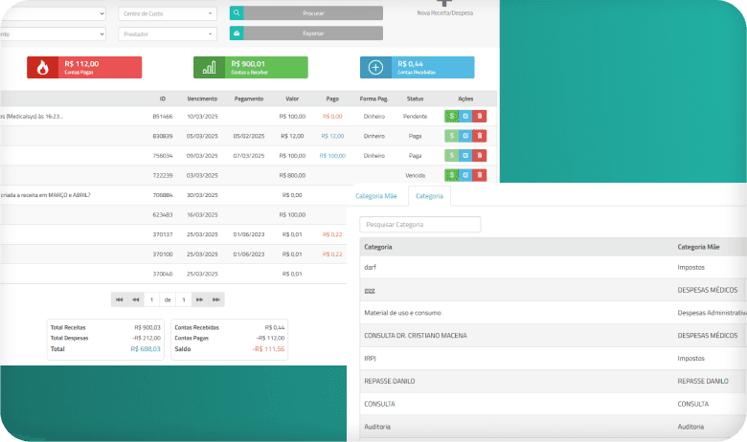Click the red trash icon in row 722239
Viewport: 747px width, 442px height.
click(x=479, y=175)
